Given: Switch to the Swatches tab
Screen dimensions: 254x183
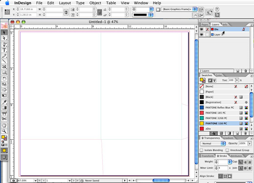Looking at the screenshot, I should pyautogui.click(x=207, y=75).
